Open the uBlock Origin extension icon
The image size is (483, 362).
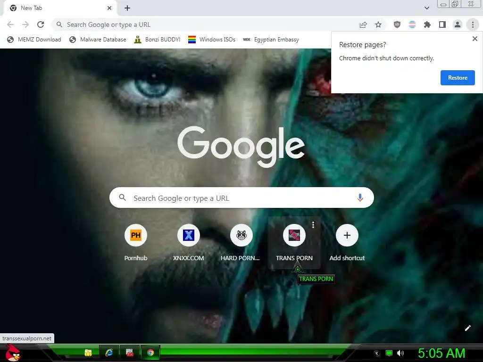[397, 25]
